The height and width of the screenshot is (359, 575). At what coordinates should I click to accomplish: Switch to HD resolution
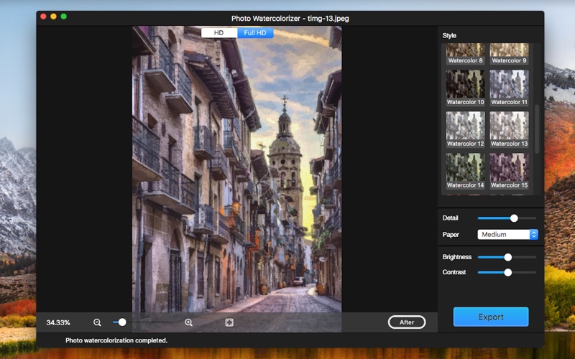pos(218,33)
